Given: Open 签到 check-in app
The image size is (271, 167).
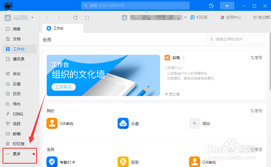Looking at the screenshot, I should tap(128, 162).
